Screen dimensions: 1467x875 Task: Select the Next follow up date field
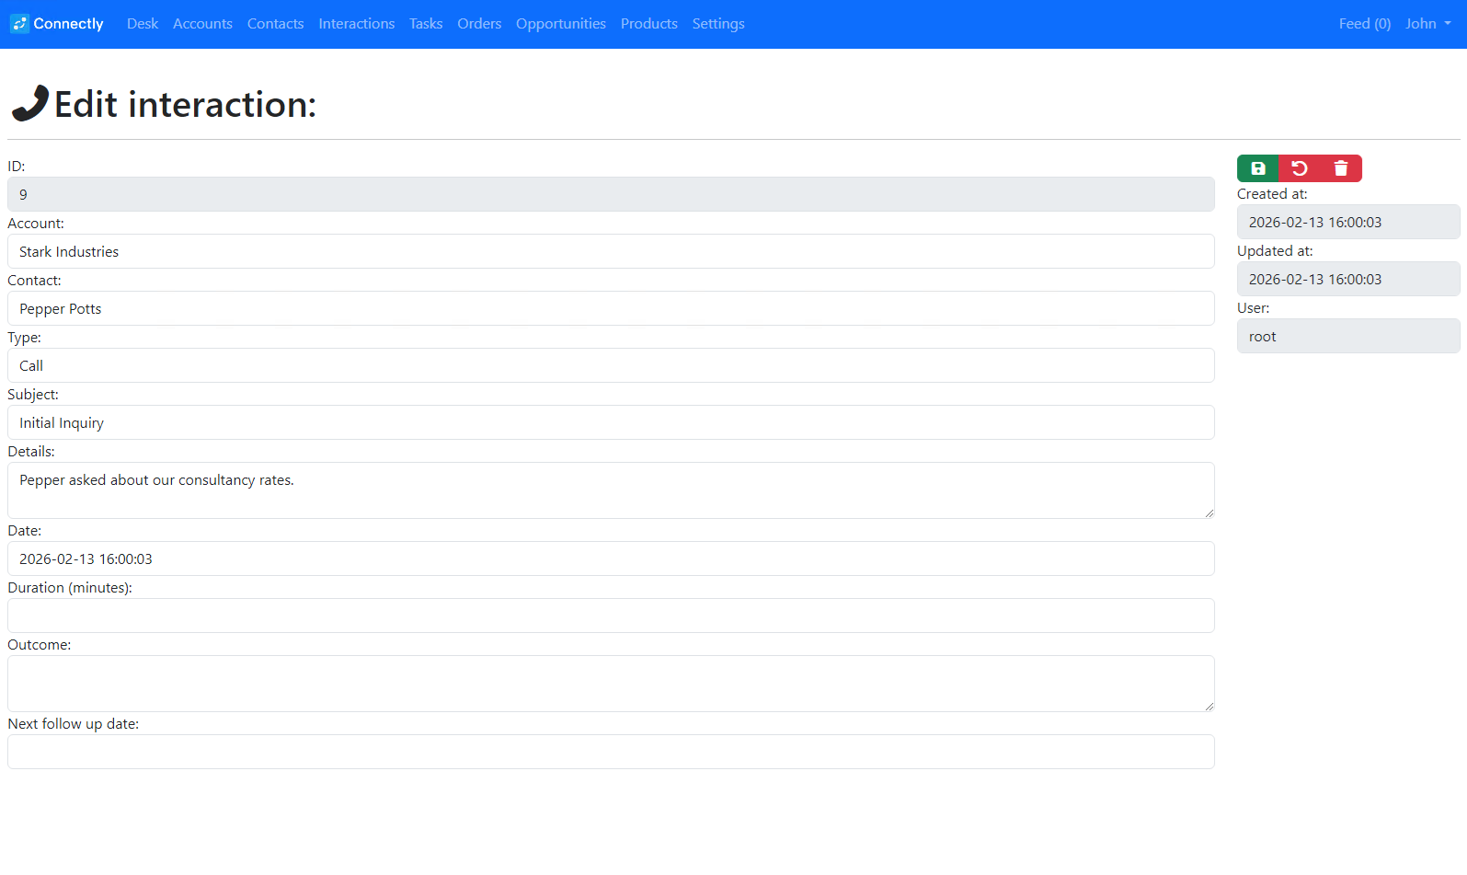[x=611, y=752]
